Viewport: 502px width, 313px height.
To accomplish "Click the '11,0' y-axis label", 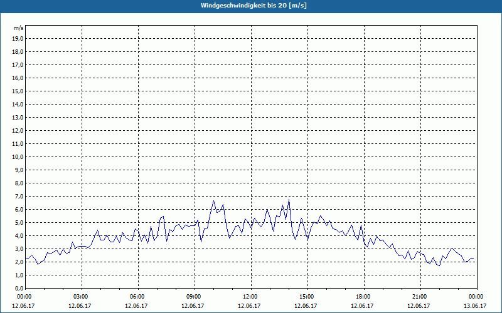I will click(18, 144).
